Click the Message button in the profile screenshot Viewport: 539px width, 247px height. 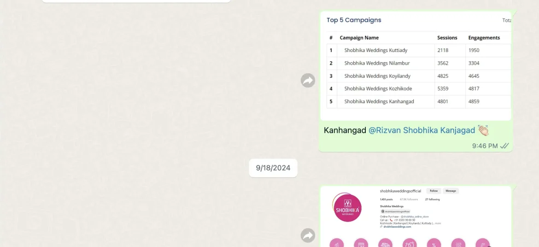click(x=451, y=191)
